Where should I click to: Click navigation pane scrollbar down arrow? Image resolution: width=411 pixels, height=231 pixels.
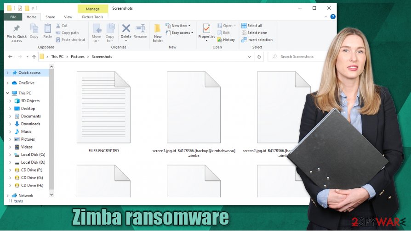(x=51, y=194)
